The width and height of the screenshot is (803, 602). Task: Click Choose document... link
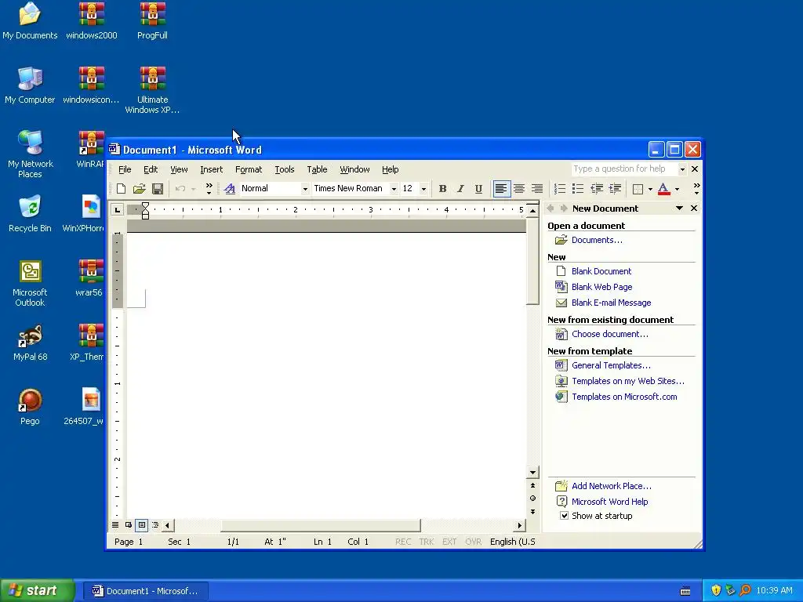coord(609,334)
